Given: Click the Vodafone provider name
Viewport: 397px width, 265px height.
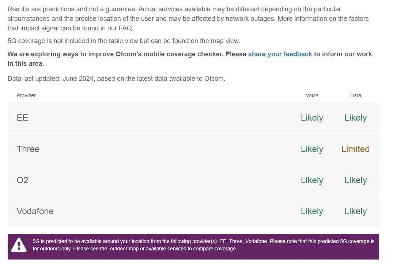Looking at the screenshot, I should [35, 211].
